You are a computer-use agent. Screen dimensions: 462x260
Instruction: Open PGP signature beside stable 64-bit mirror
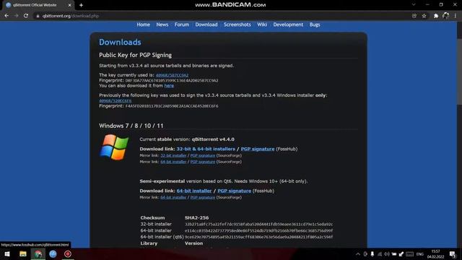click(203, 162)
